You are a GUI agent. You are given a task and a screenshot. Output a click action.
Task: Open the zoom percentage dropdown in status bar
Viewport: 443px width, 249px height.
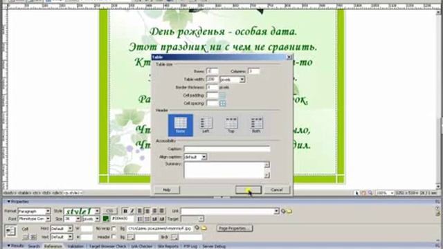point(392,193)
